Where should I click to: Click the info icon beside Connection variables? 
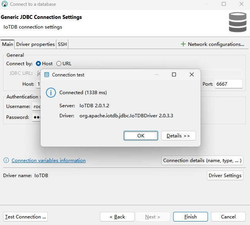click(x=6, y=161)
